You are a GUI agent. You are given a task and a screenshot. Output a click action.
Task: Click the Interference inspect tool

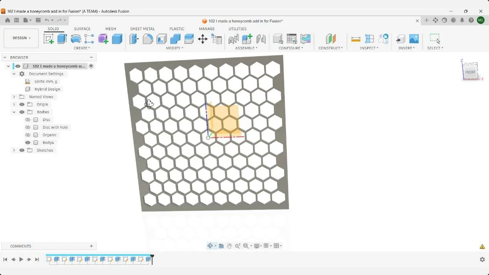pyautogui.click(x=370, y=39)
